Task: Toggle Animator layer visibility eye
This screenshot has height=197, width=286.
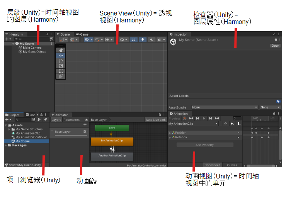Action: [x=87, y=120]
